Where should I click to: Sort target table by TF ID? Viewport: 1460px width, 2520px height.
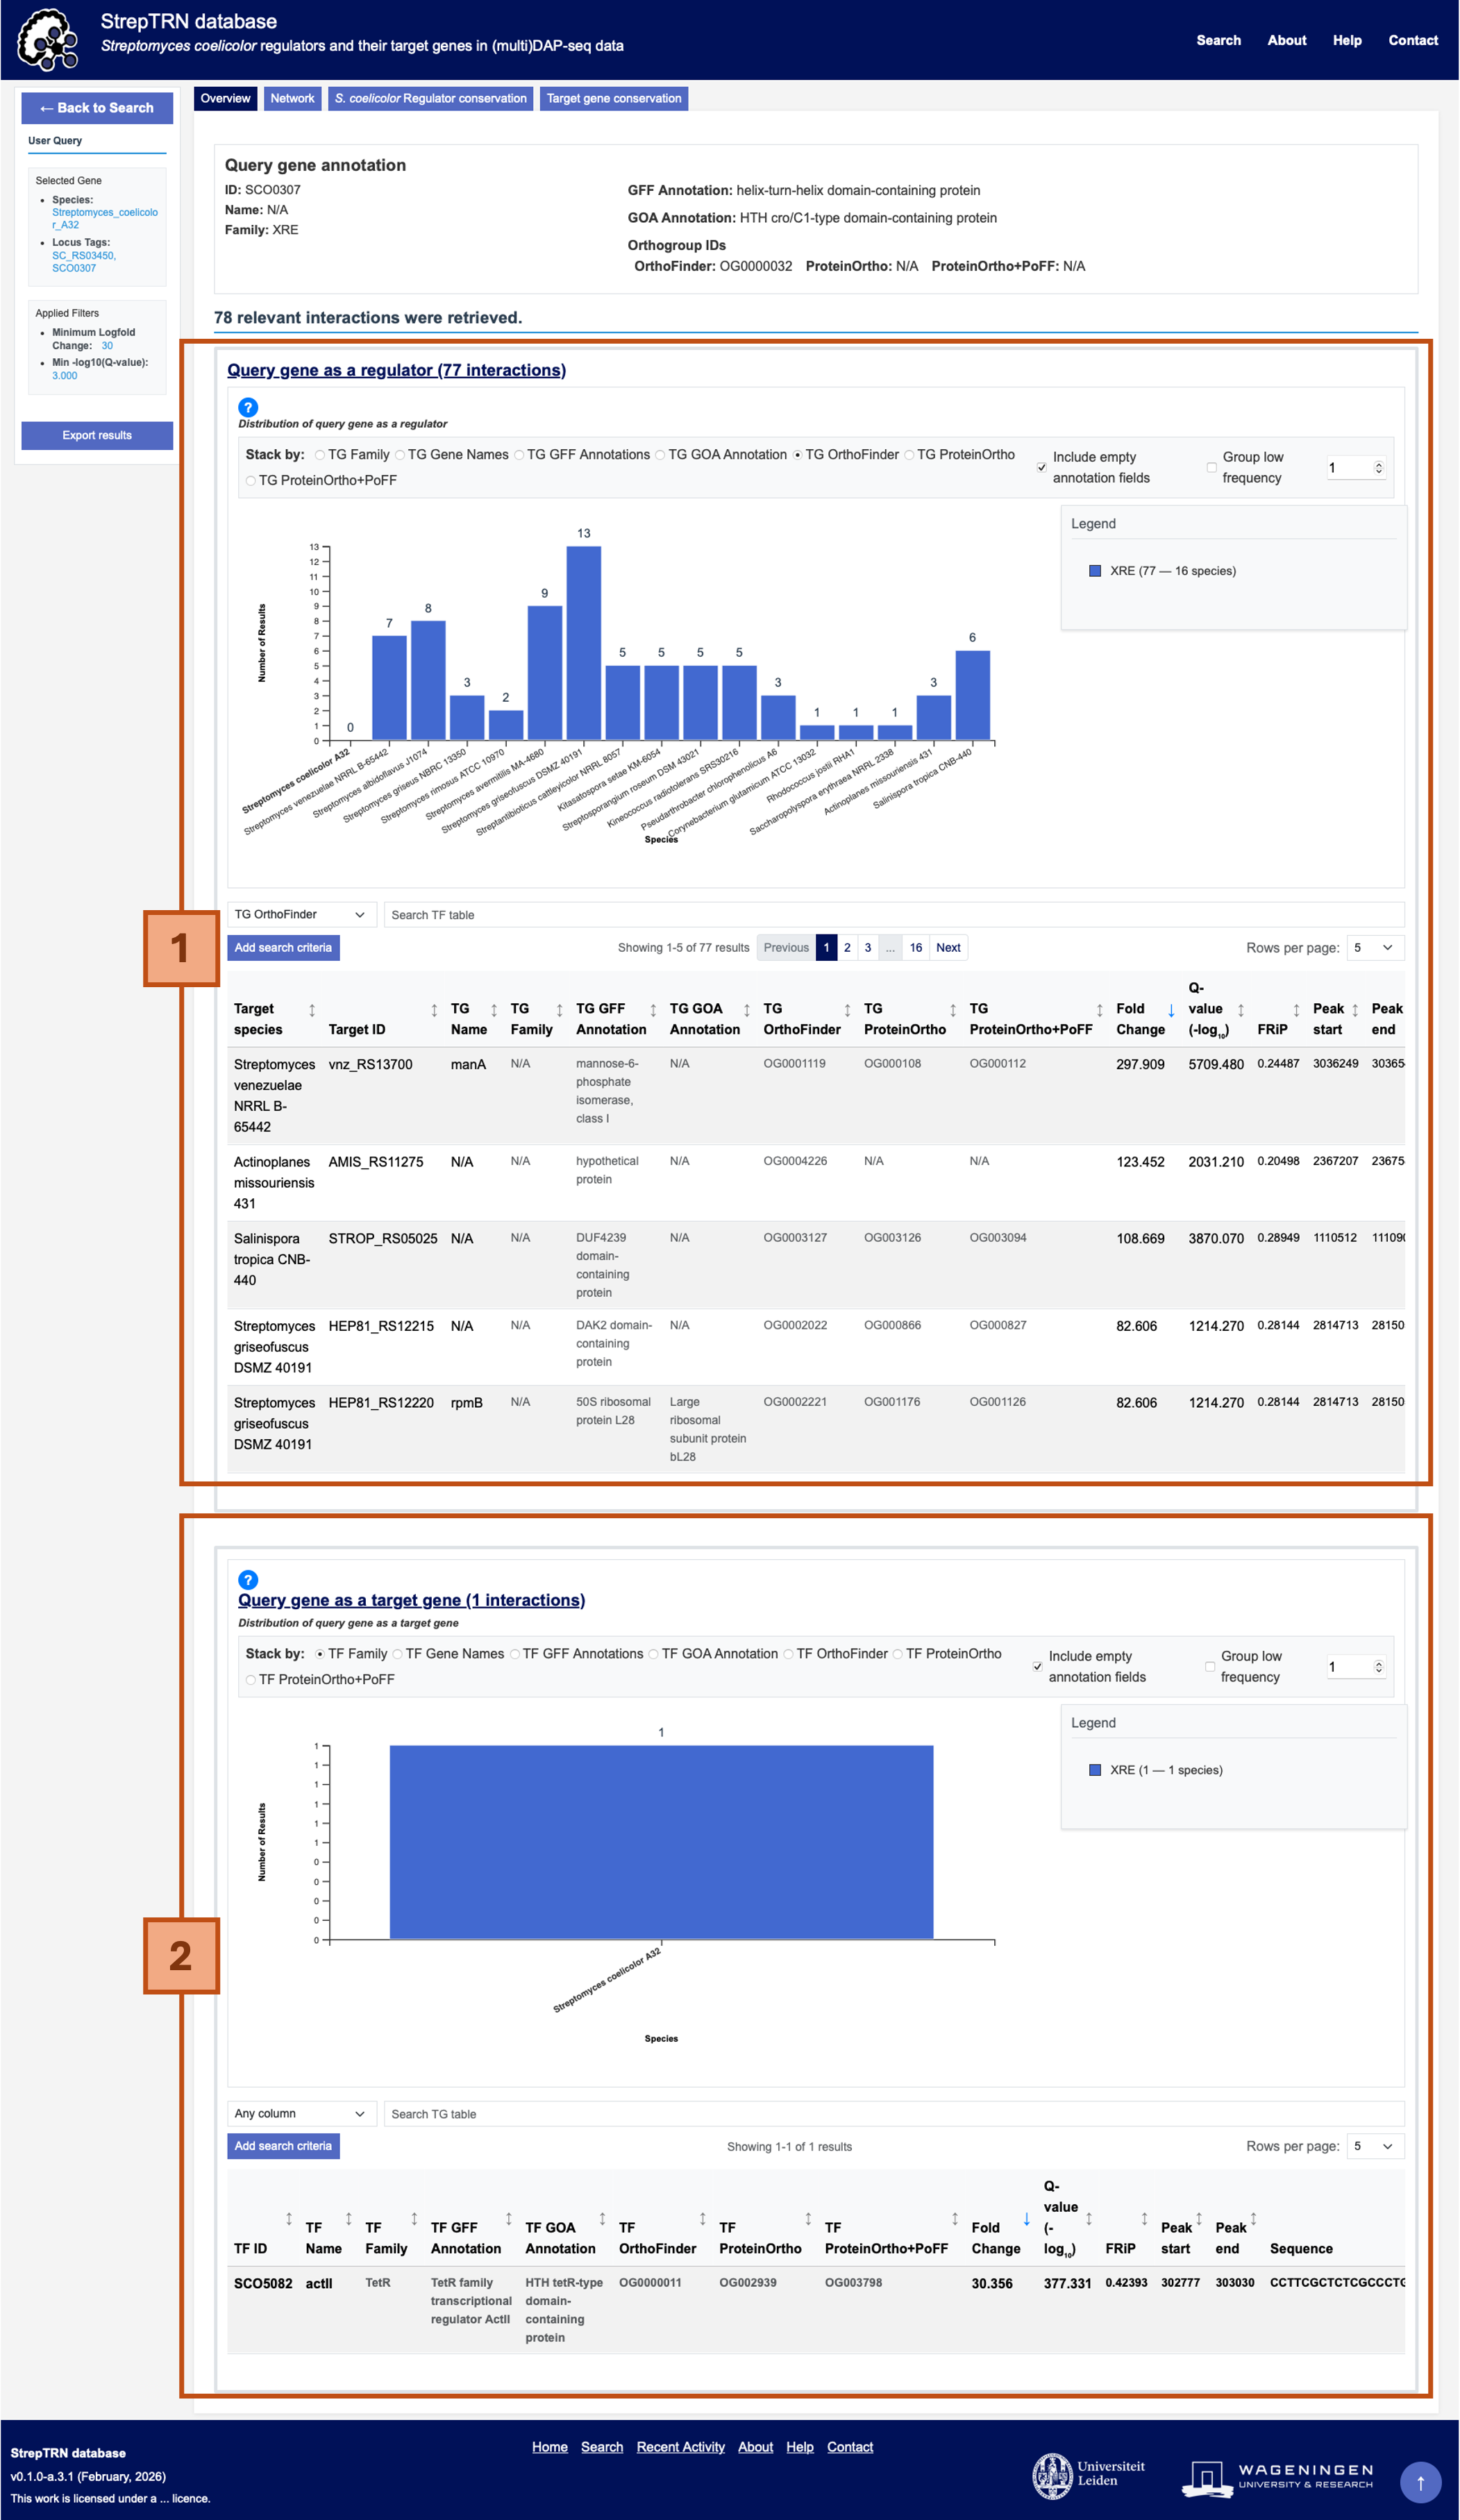[289, 2219]
